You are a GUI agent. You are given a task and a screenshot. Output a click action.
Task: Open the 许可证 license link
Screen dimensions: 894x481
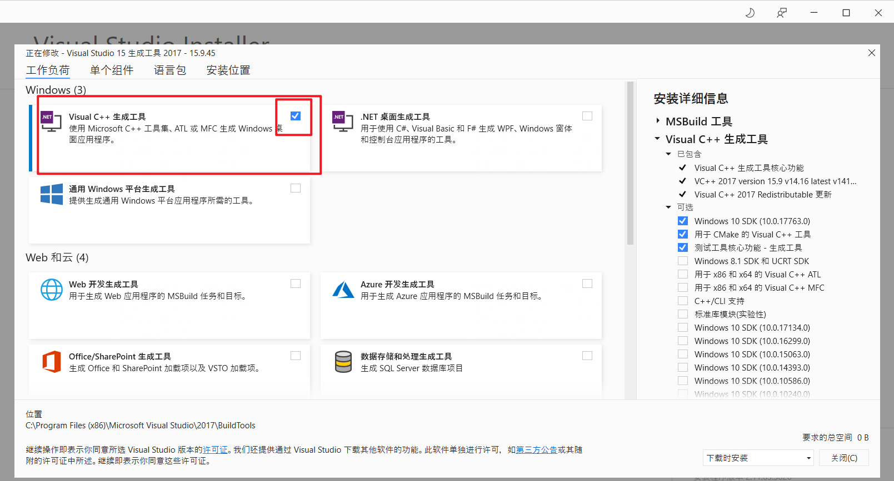(x=215, y=450)
